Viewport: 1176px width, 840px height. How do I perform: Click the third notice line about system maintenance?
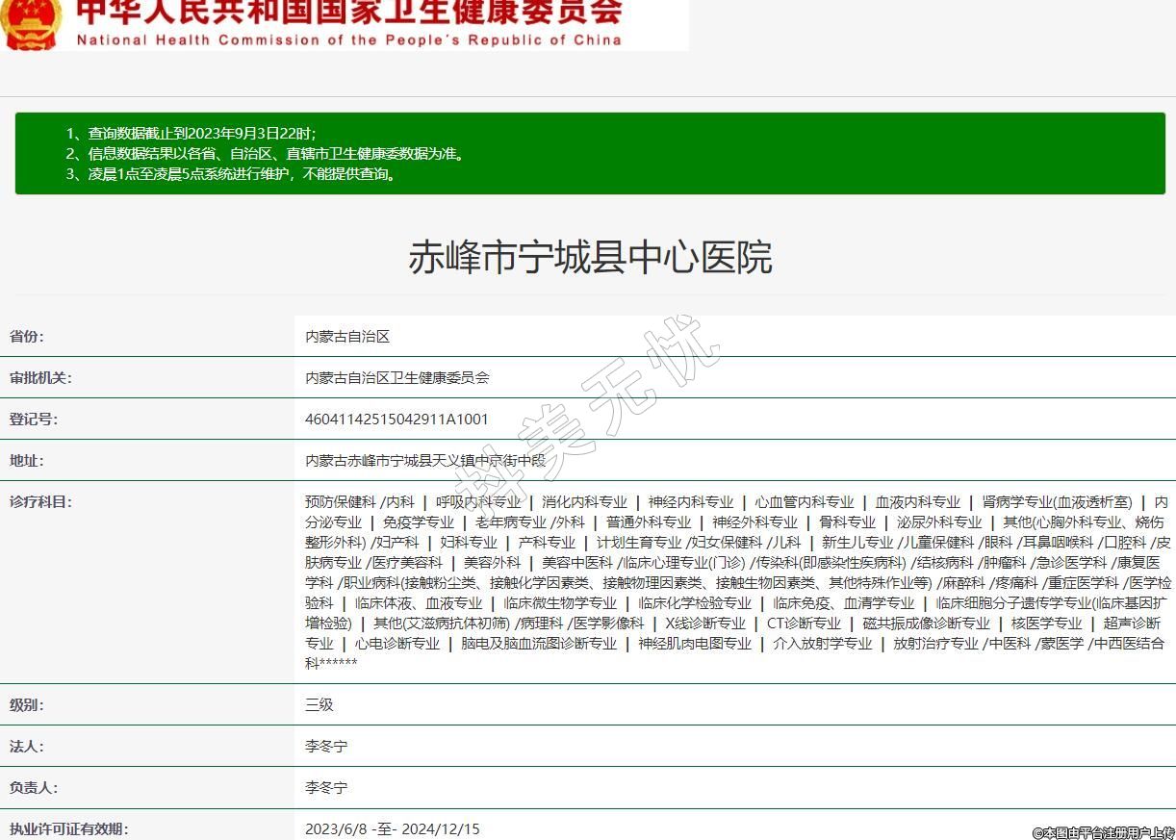point(231,174)
